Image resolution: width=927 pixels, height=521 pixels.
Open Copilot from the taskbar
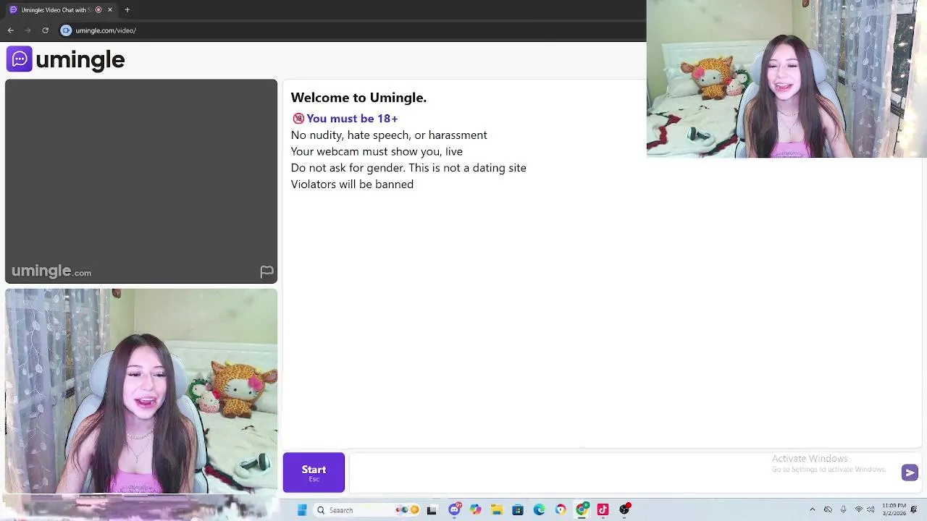pos(475,510)
